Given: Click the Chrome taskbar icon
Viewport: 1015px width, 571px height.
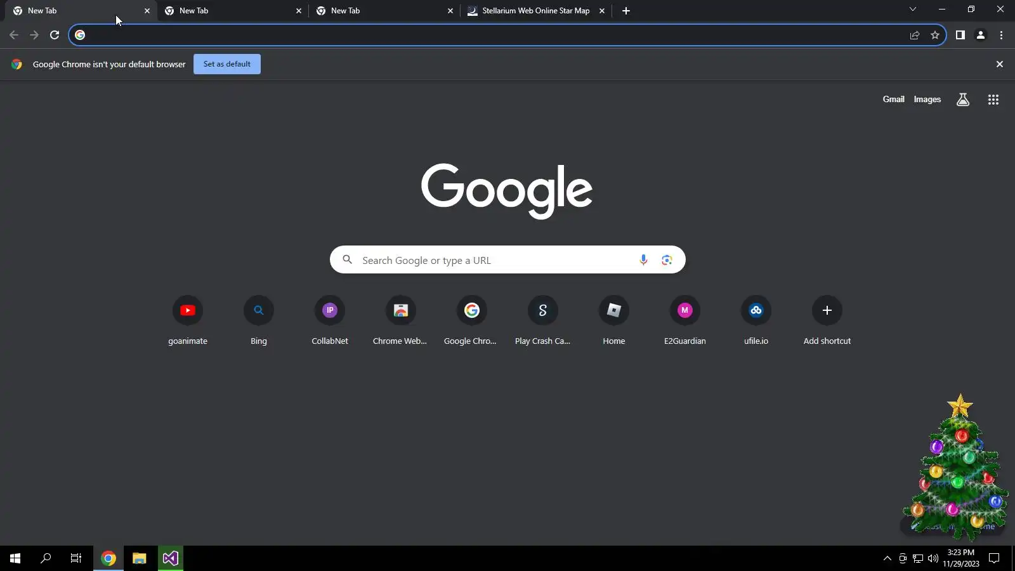Looking at the screenshot, I should (108, 558).
